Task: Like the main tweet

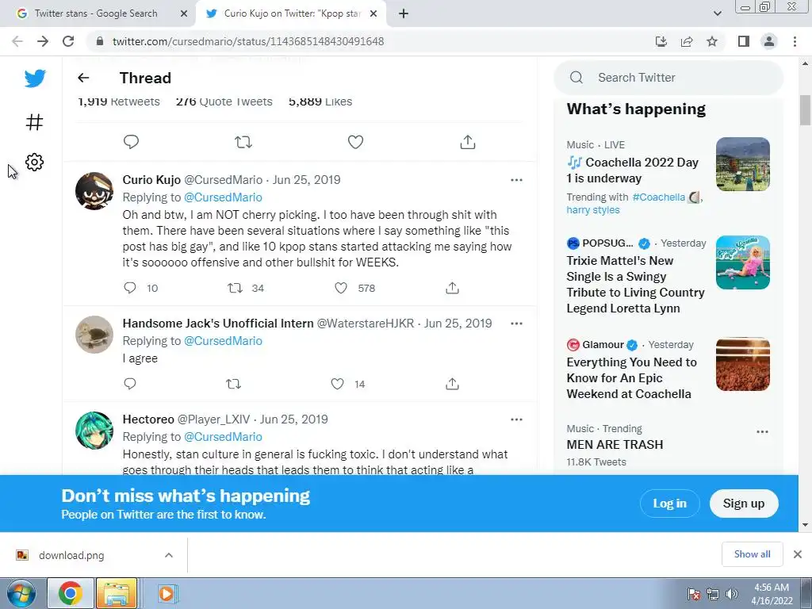Action: pos(355,141)
